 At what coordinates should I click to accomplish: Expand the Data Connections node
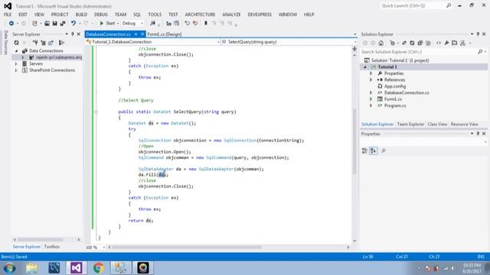click(x=16, y=51)
